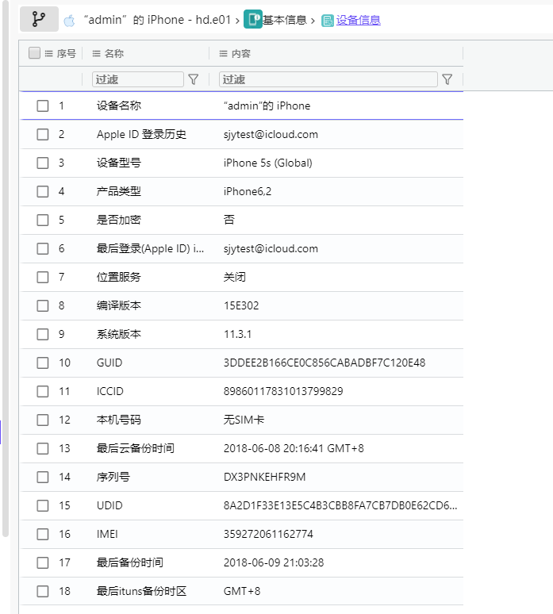Select IMEI value 359272061162774
Screen dimensions: 553x614
point(268,534)
